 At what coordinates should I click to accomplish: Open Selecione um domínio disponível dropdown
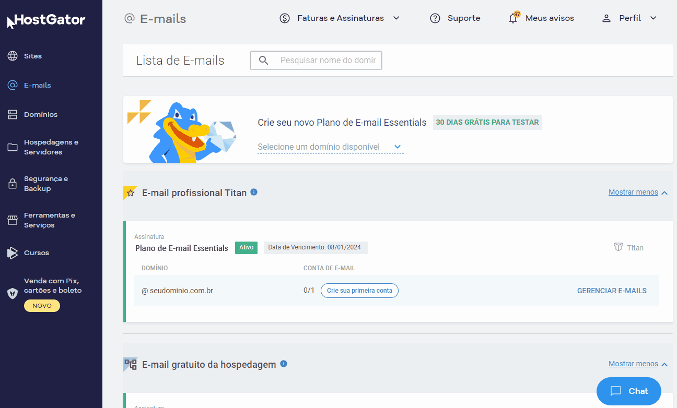click(330, 147)
